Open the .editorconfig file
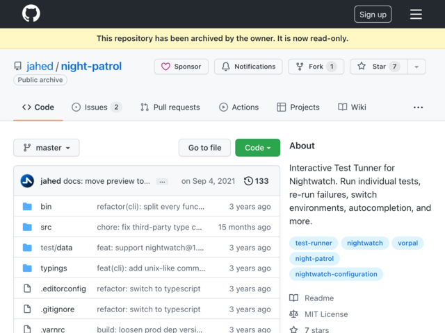 click(x=63, y=289)
